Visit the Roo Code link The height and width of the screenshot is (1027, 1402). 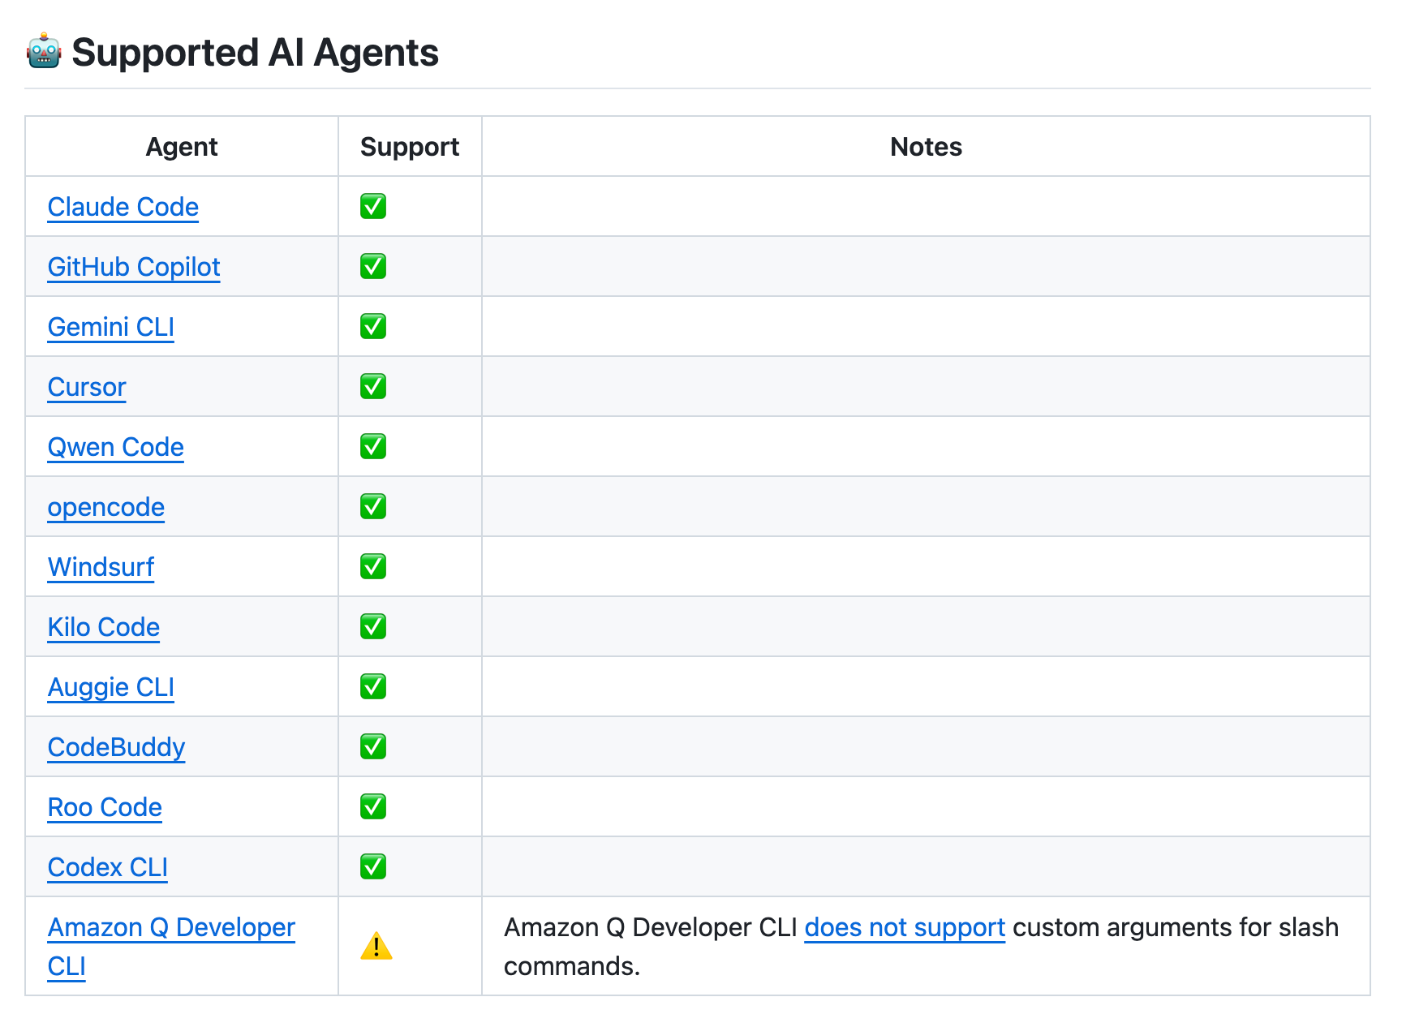pos(105,807)
